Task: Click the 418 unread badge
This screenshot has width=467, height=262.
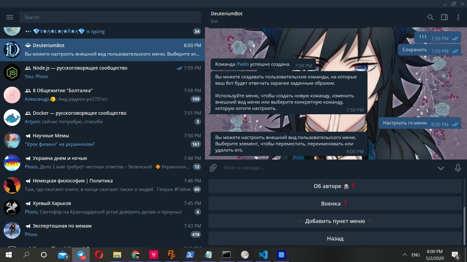Action: tap(196, 234)
